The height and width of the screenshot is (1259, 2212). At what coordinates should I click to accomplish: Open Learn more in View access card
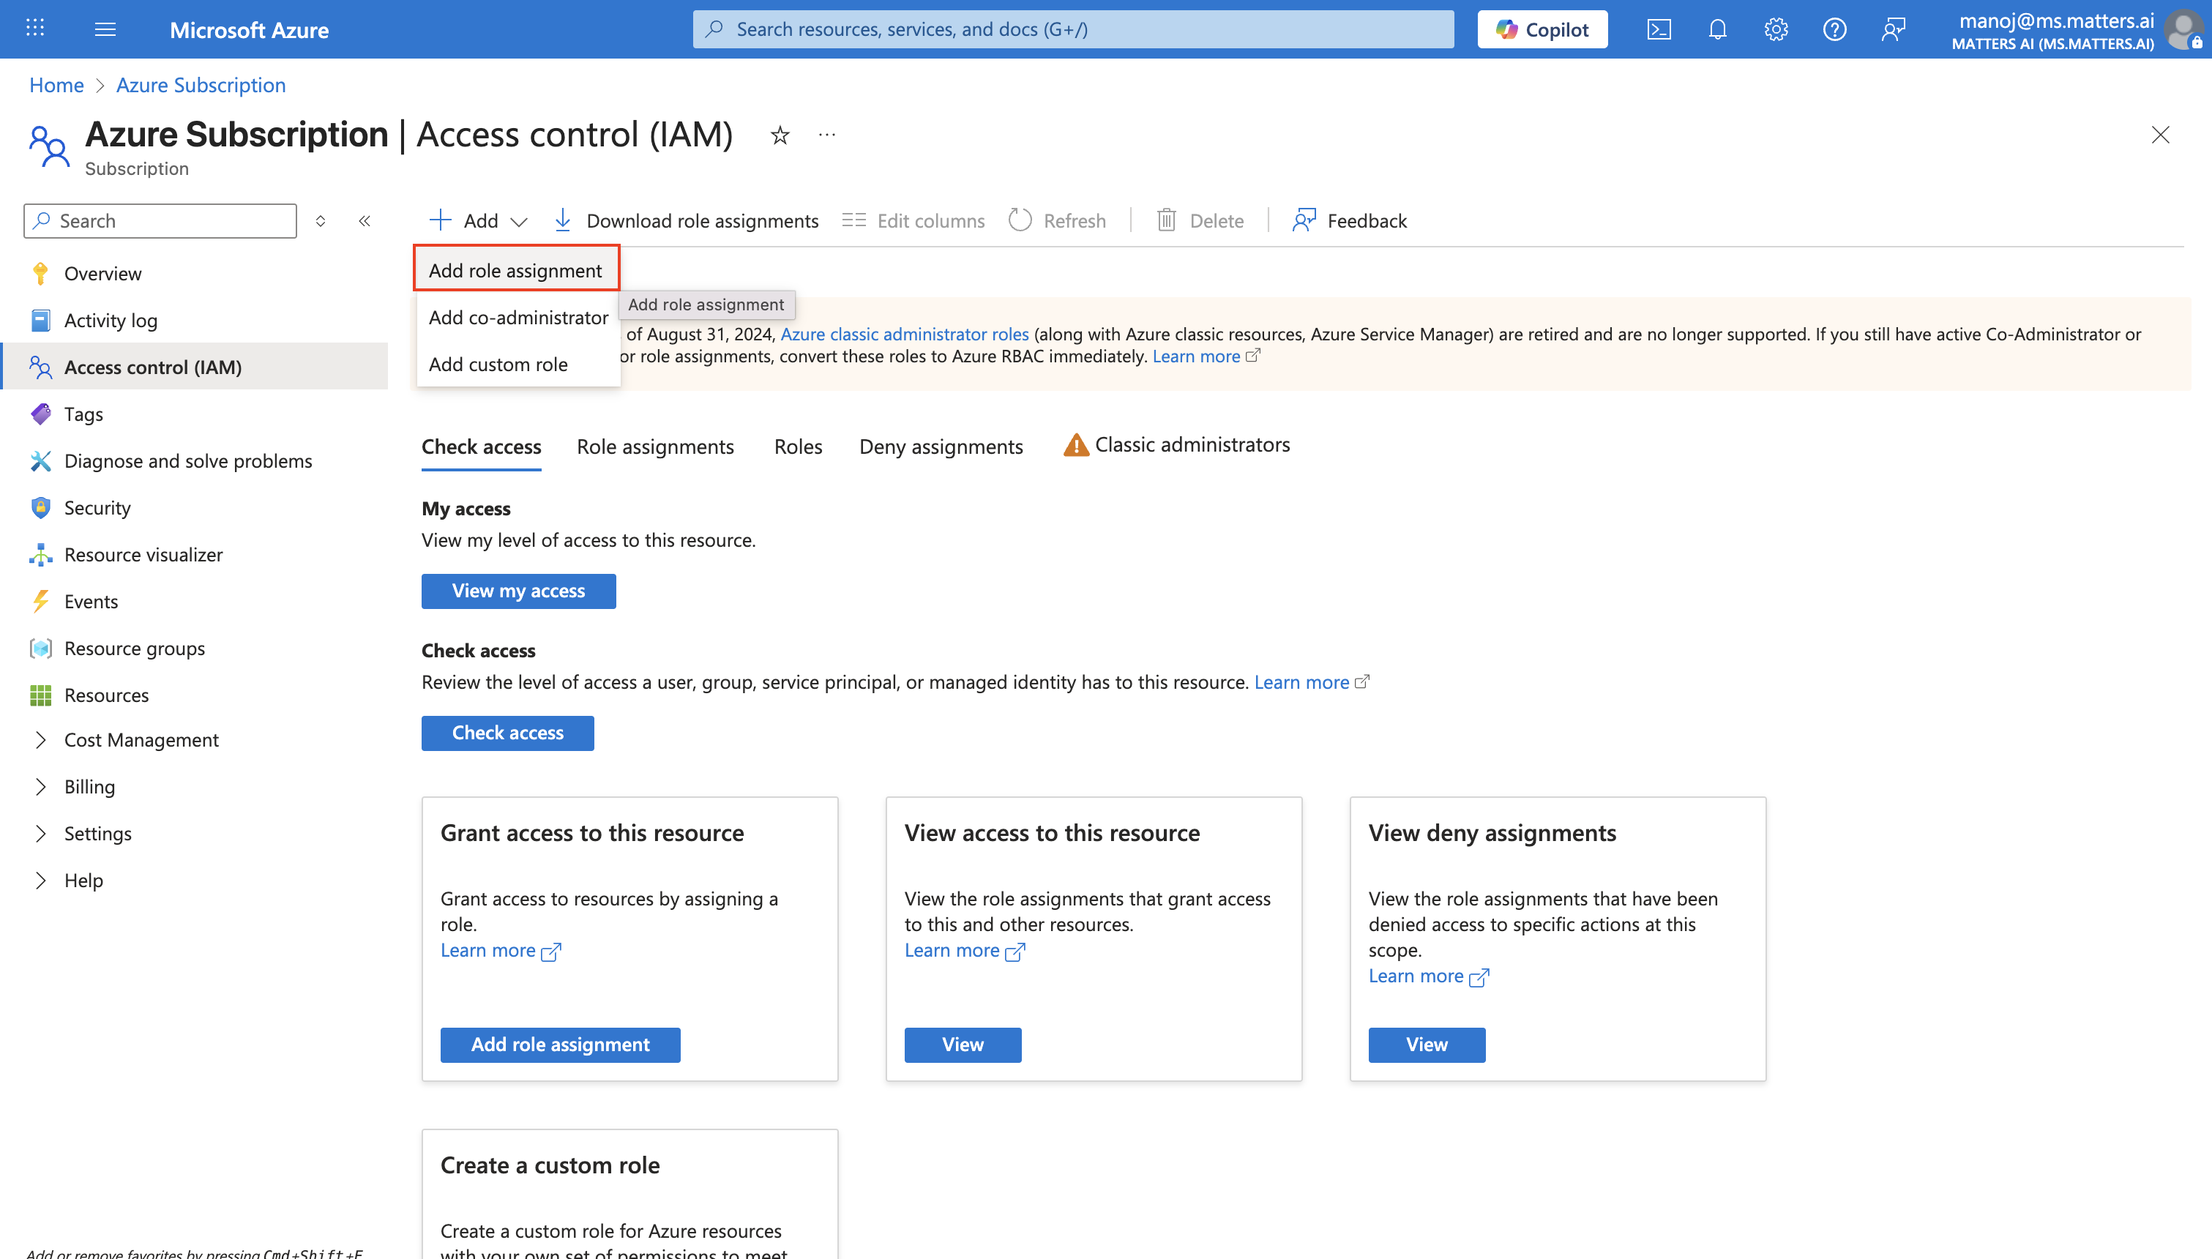pos(965,950)
